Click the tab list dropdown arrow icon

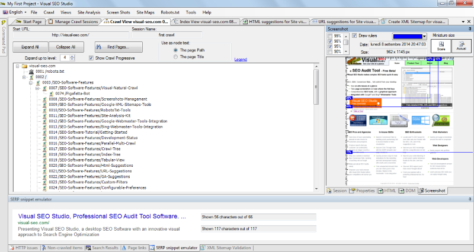point(463,22)
